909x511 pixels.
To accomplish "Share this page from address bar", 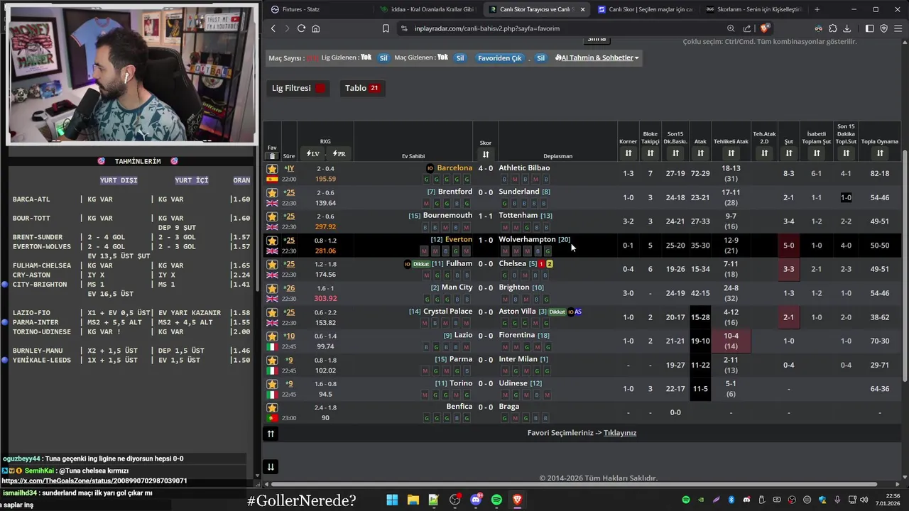I will (x=747, y=28).
